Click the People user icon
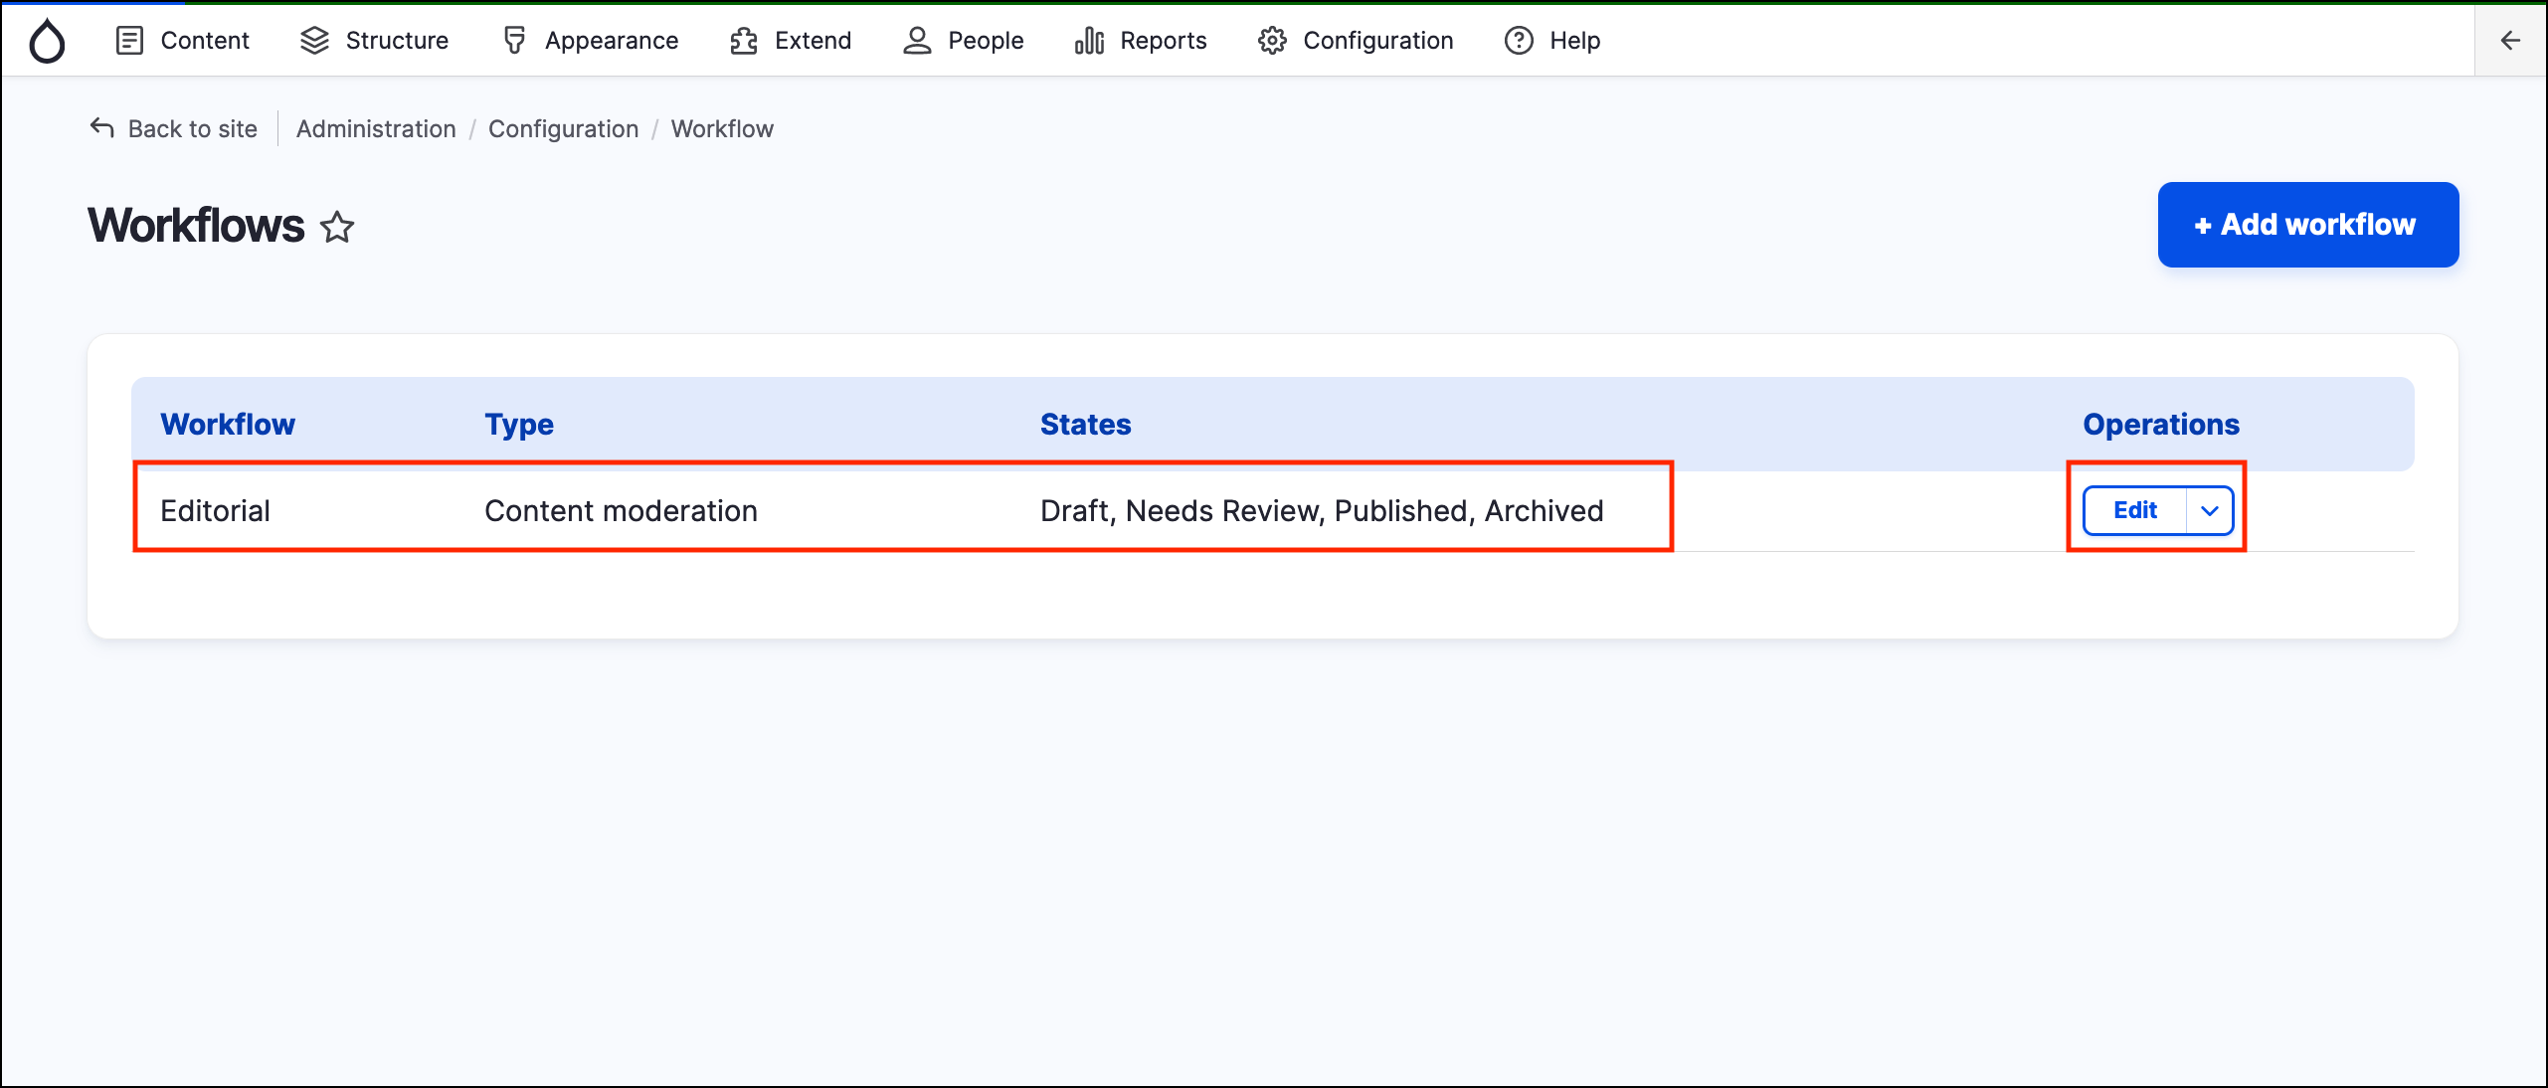Viewport: 2548px width, 1088px height. click(916, 41)
